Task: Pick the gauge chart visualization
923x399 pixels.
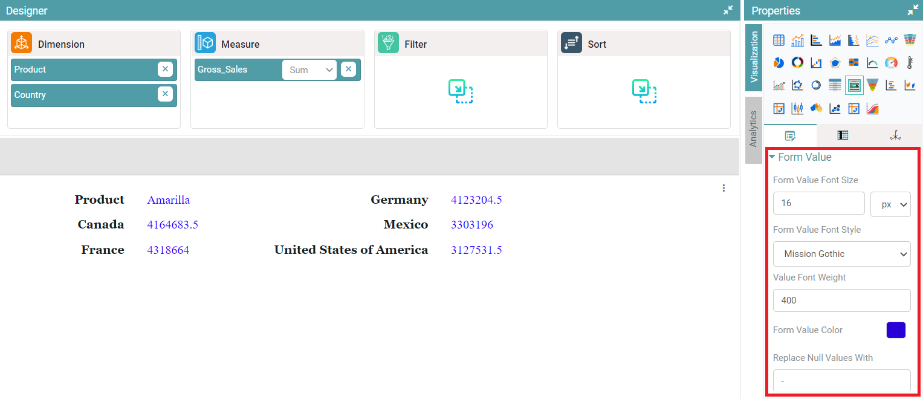Action: point(891,63)
